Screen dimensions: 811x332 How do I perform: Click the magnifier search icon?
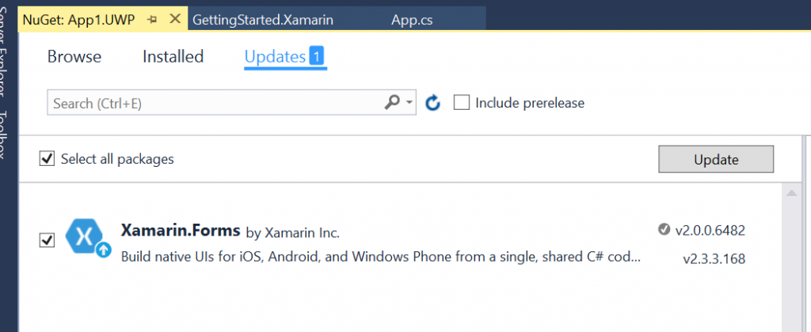[392, 102]
